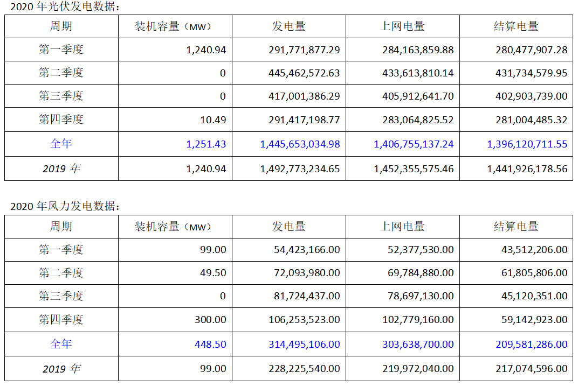Click solar table '上网电量' header
The height and width of the screenshot is (386, 578).
click(x=403, y=26)
